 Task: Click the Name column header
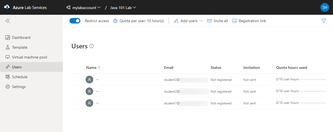point(91,68)
